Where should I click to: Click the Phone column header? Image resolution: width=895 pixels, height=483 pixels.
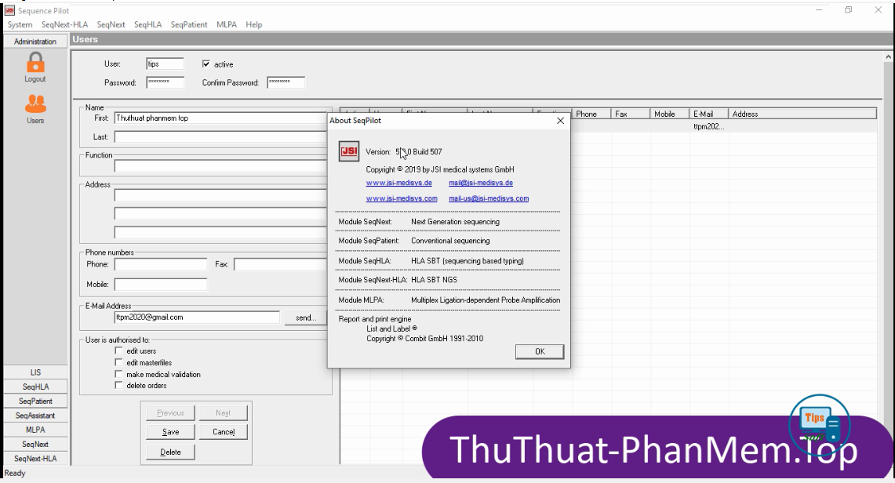(x=592, y=114)
